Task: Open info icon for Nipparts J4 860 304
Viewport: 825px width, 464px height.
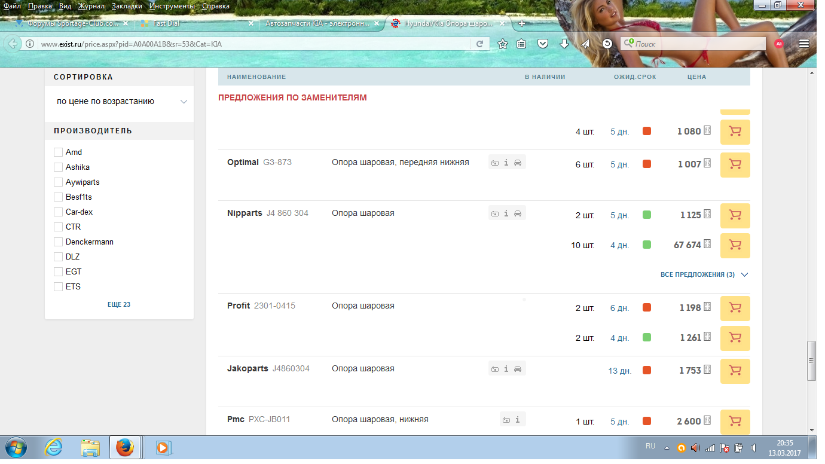Action: click(506, 213)
